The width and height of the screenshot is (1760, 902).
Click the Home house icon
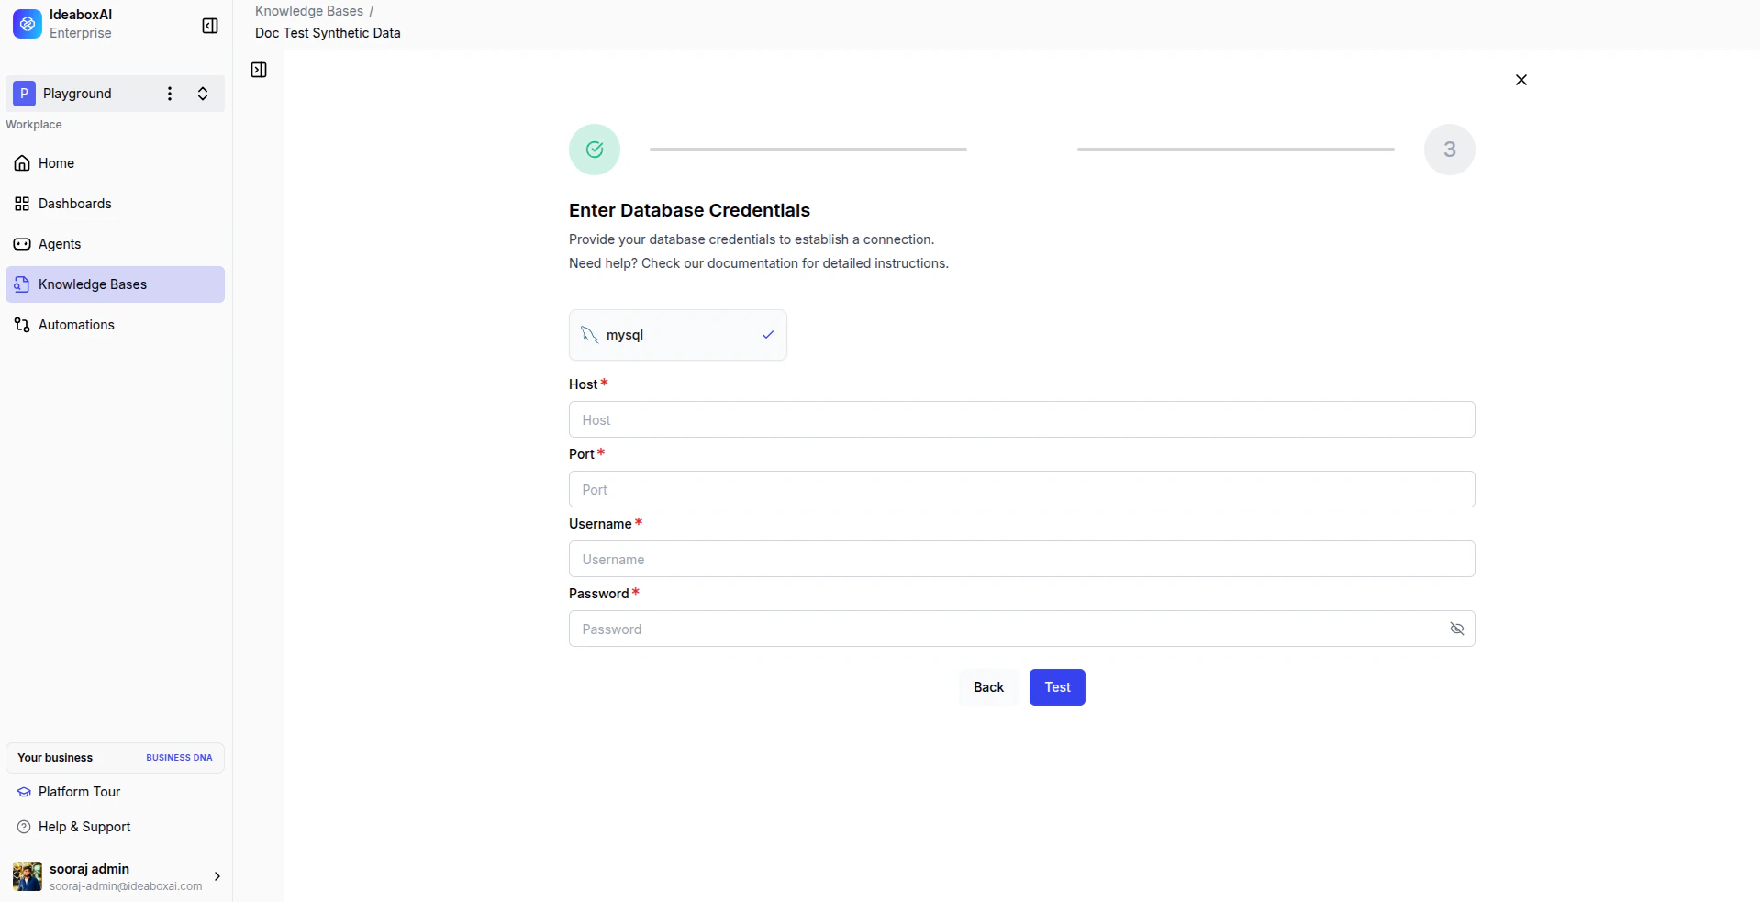(22, 163)
